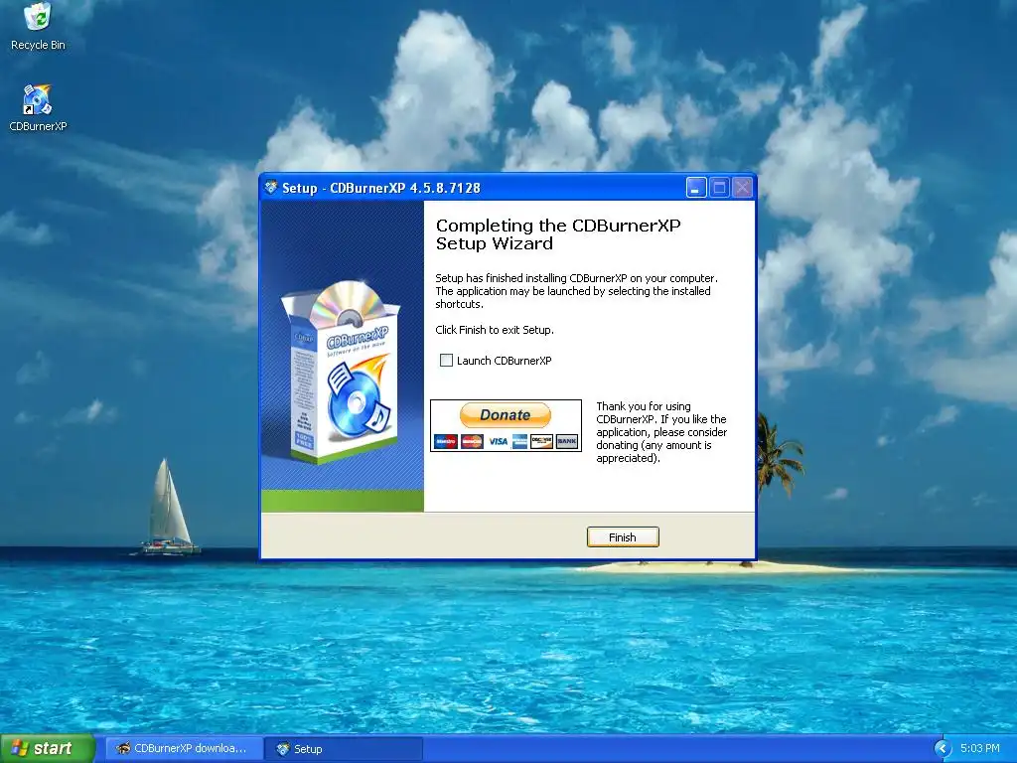Click the Visa card logo

click(499, 442)
